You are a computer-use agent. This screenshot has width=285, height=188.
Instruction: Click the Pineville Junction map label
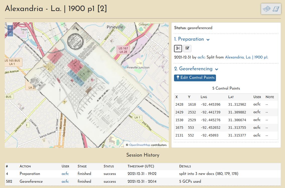[138, 68]
